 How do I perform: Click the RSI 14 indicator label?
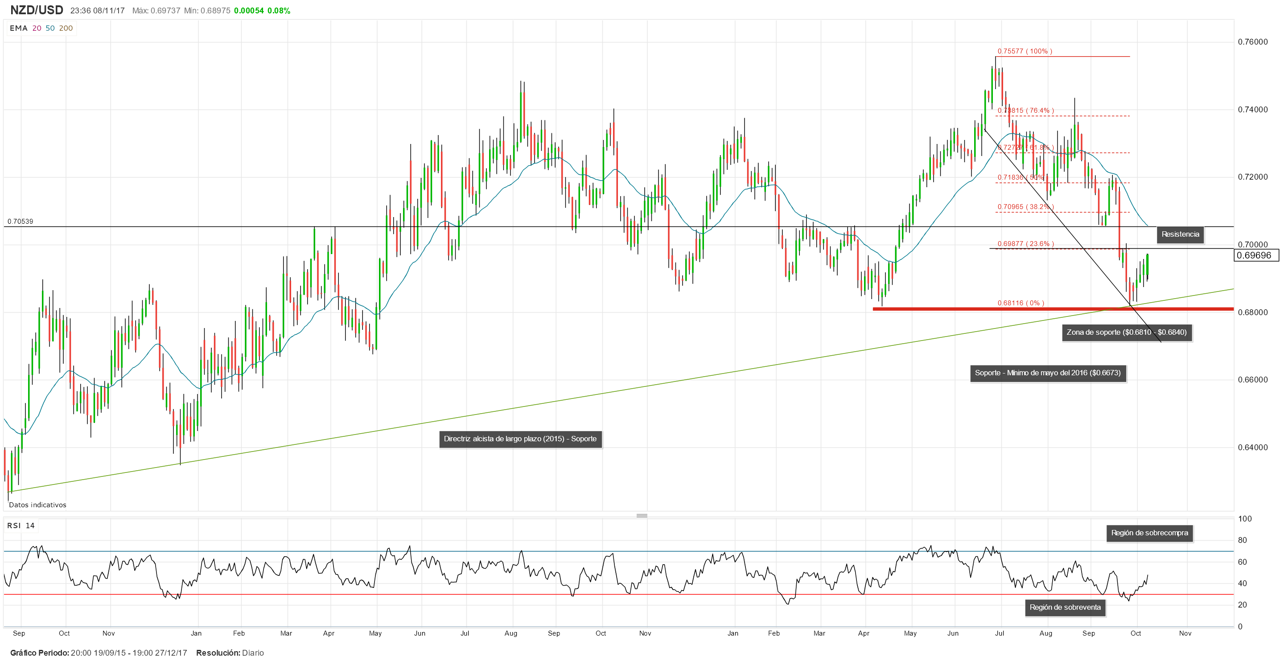coord(21,526)
